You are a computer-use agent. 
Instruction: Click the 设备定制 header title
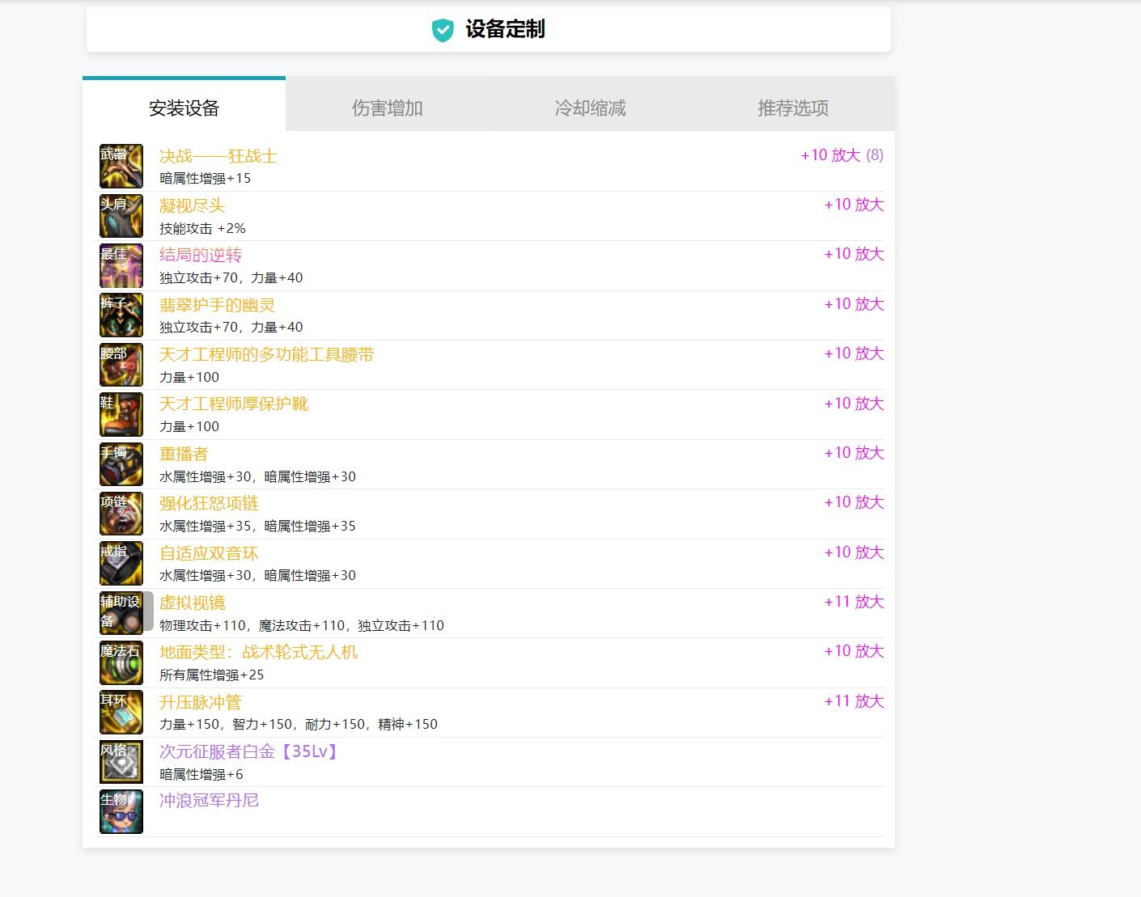click(505, 30)
